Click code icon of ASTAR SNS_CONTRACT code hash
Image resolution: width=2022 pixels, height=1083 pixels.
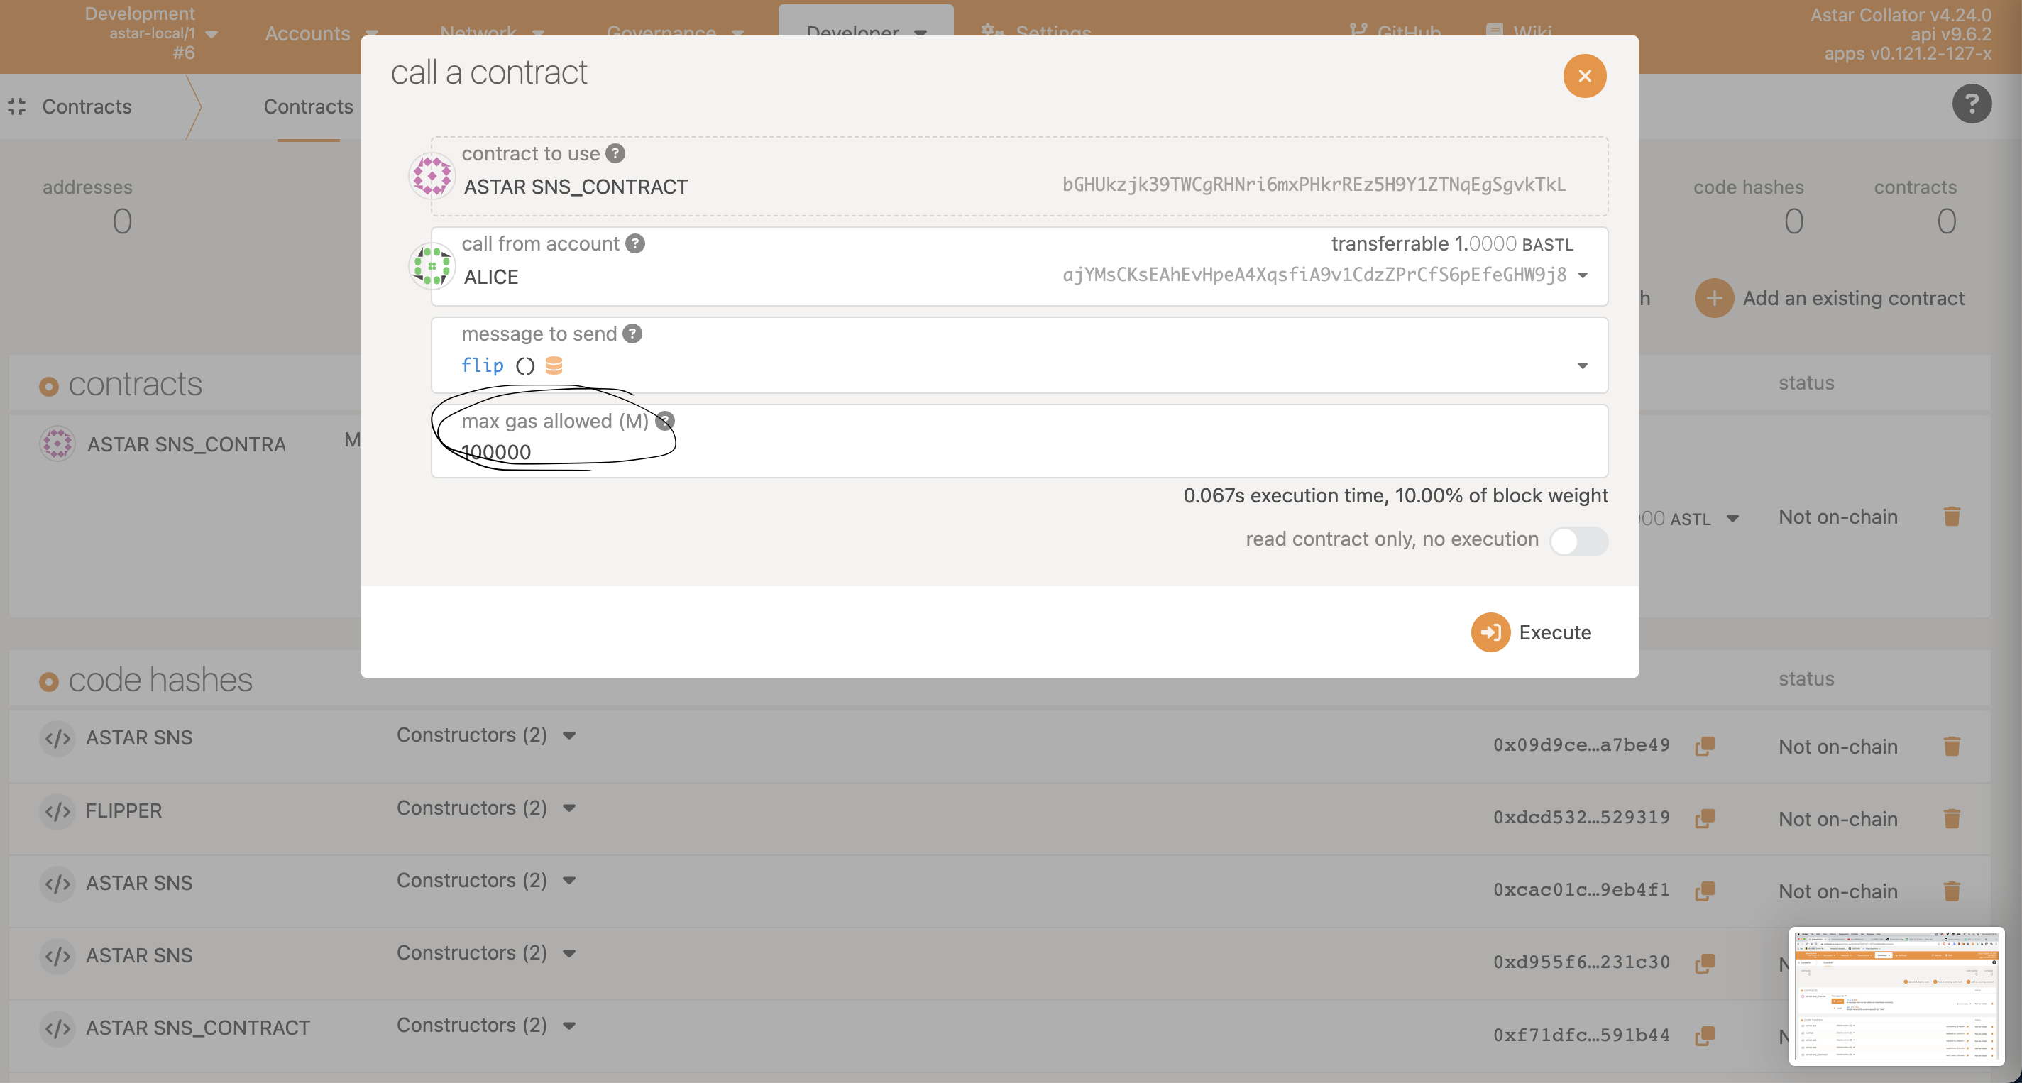coord(57,1029)
